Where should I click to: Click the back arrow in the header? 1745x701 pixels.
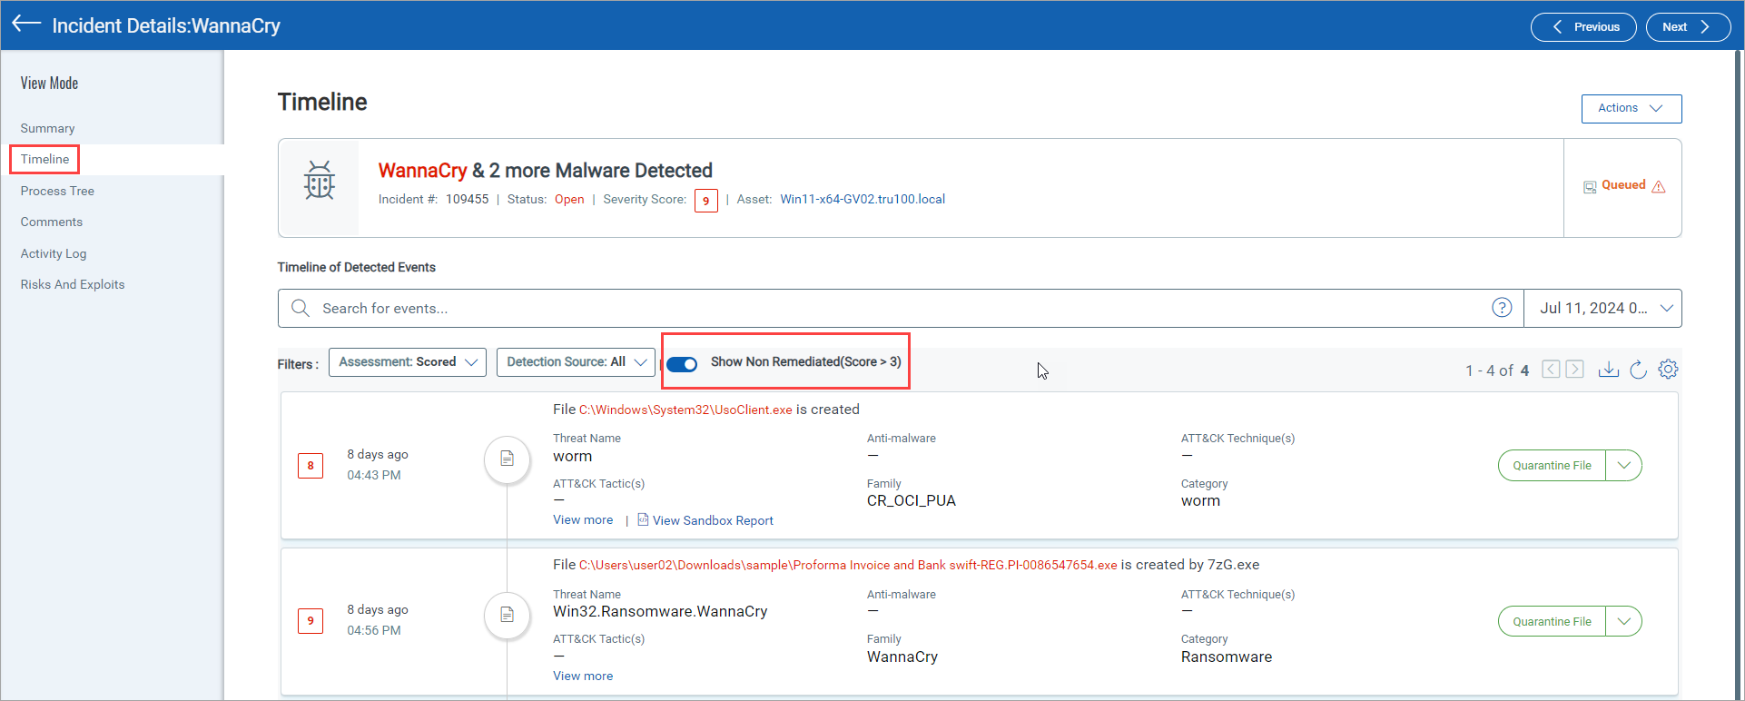[26, 25]
